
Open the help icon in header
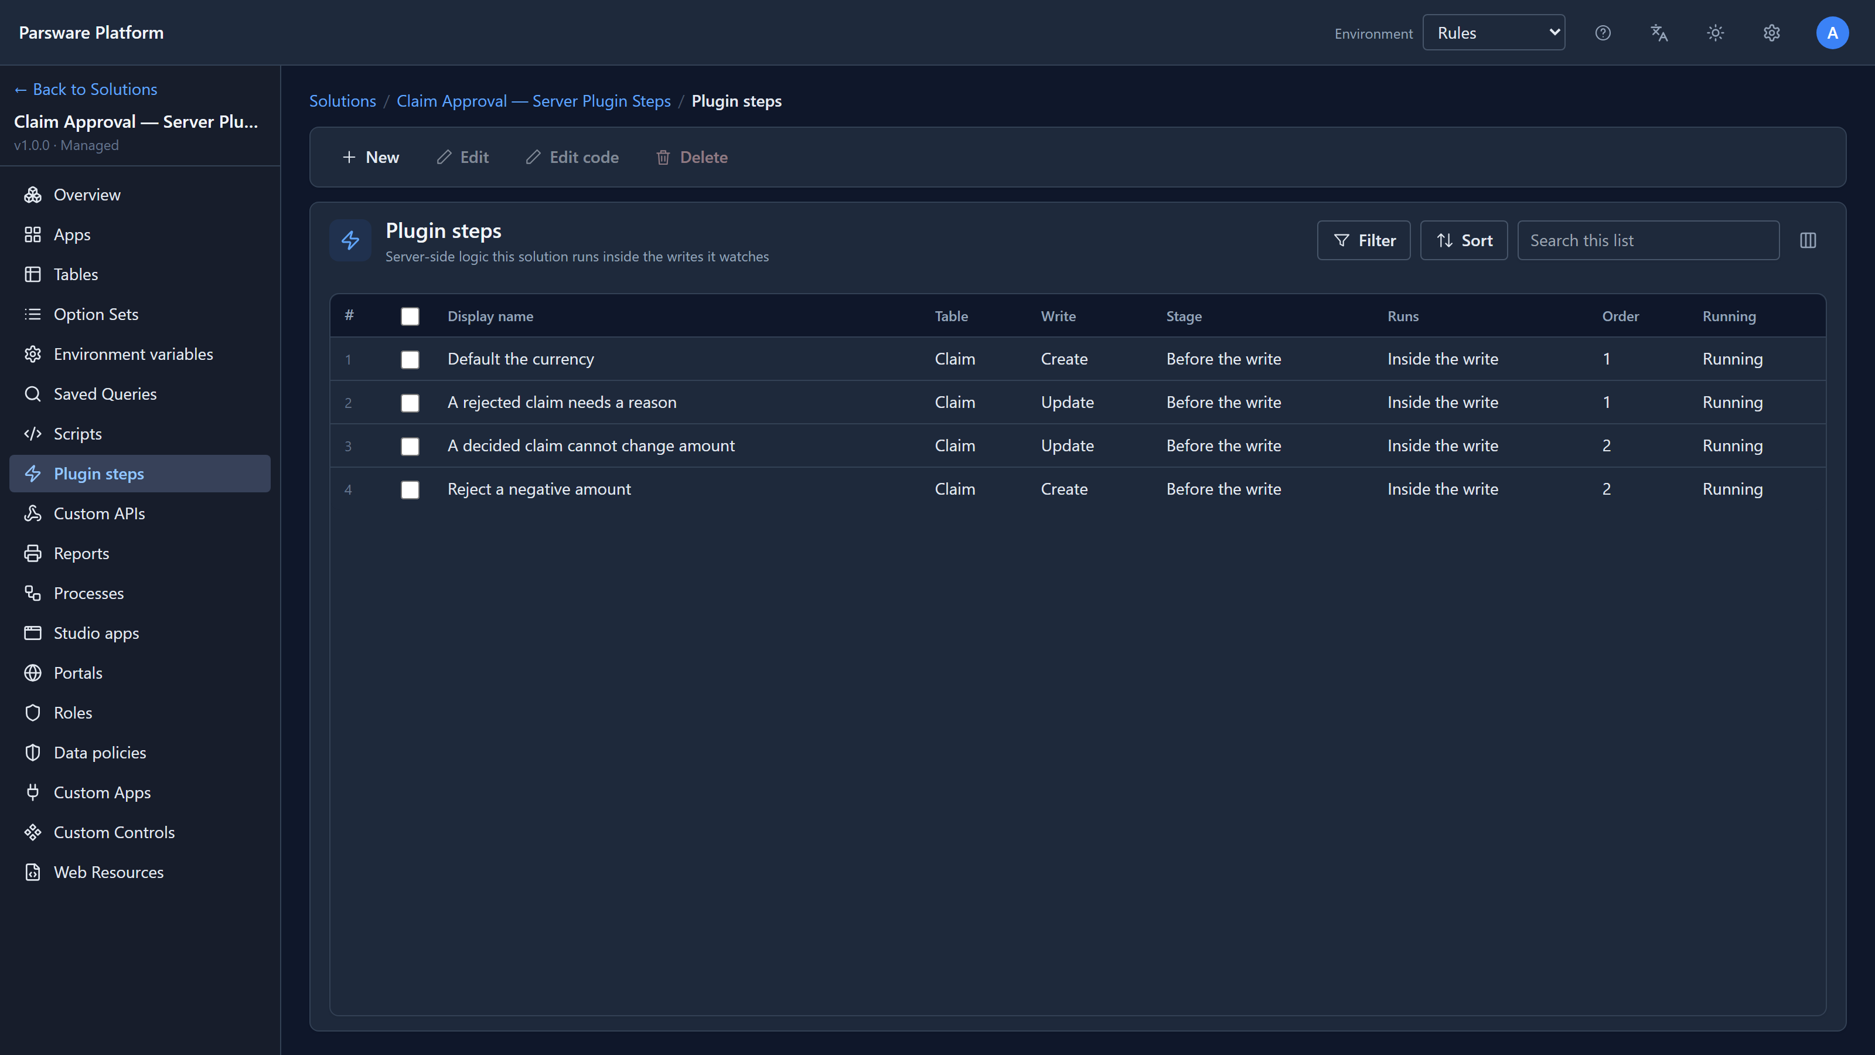click(1603, 33)
